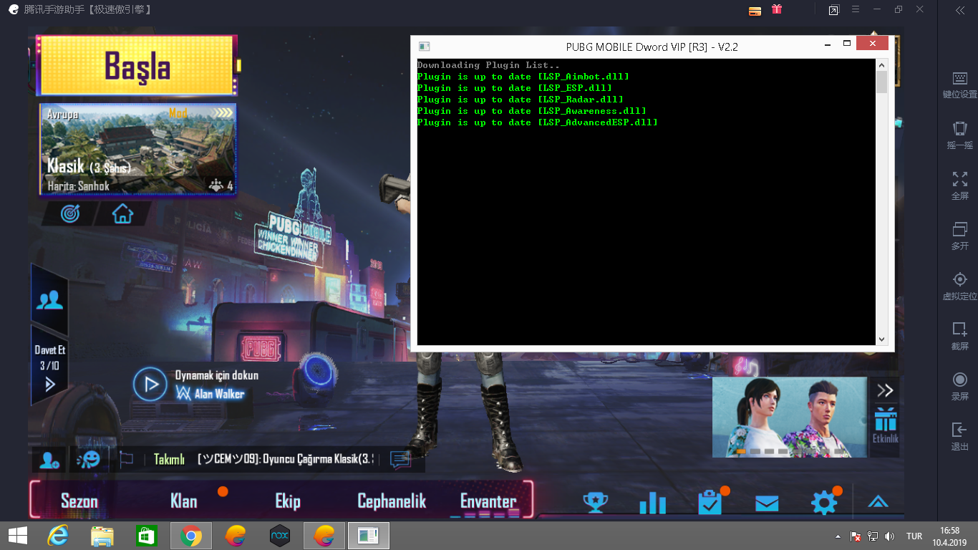Open the training target icon
Screen dimensions: 978x550
tap(70, 213)
